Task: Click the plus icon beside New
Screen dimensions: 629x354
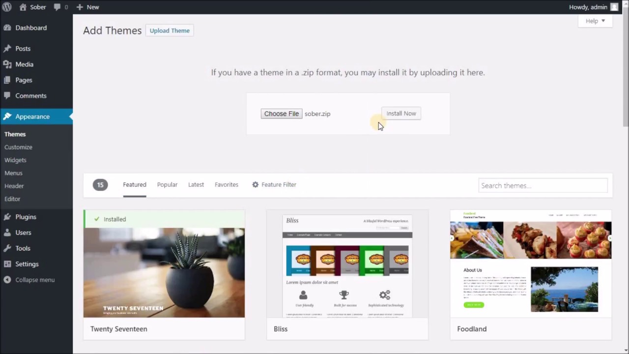Action: (80, 7)
